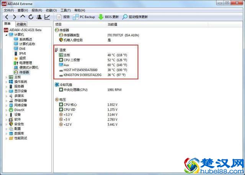Select 计算机名称 in the tree
Viewport: 245px width, 175px height.
[24, 44]
